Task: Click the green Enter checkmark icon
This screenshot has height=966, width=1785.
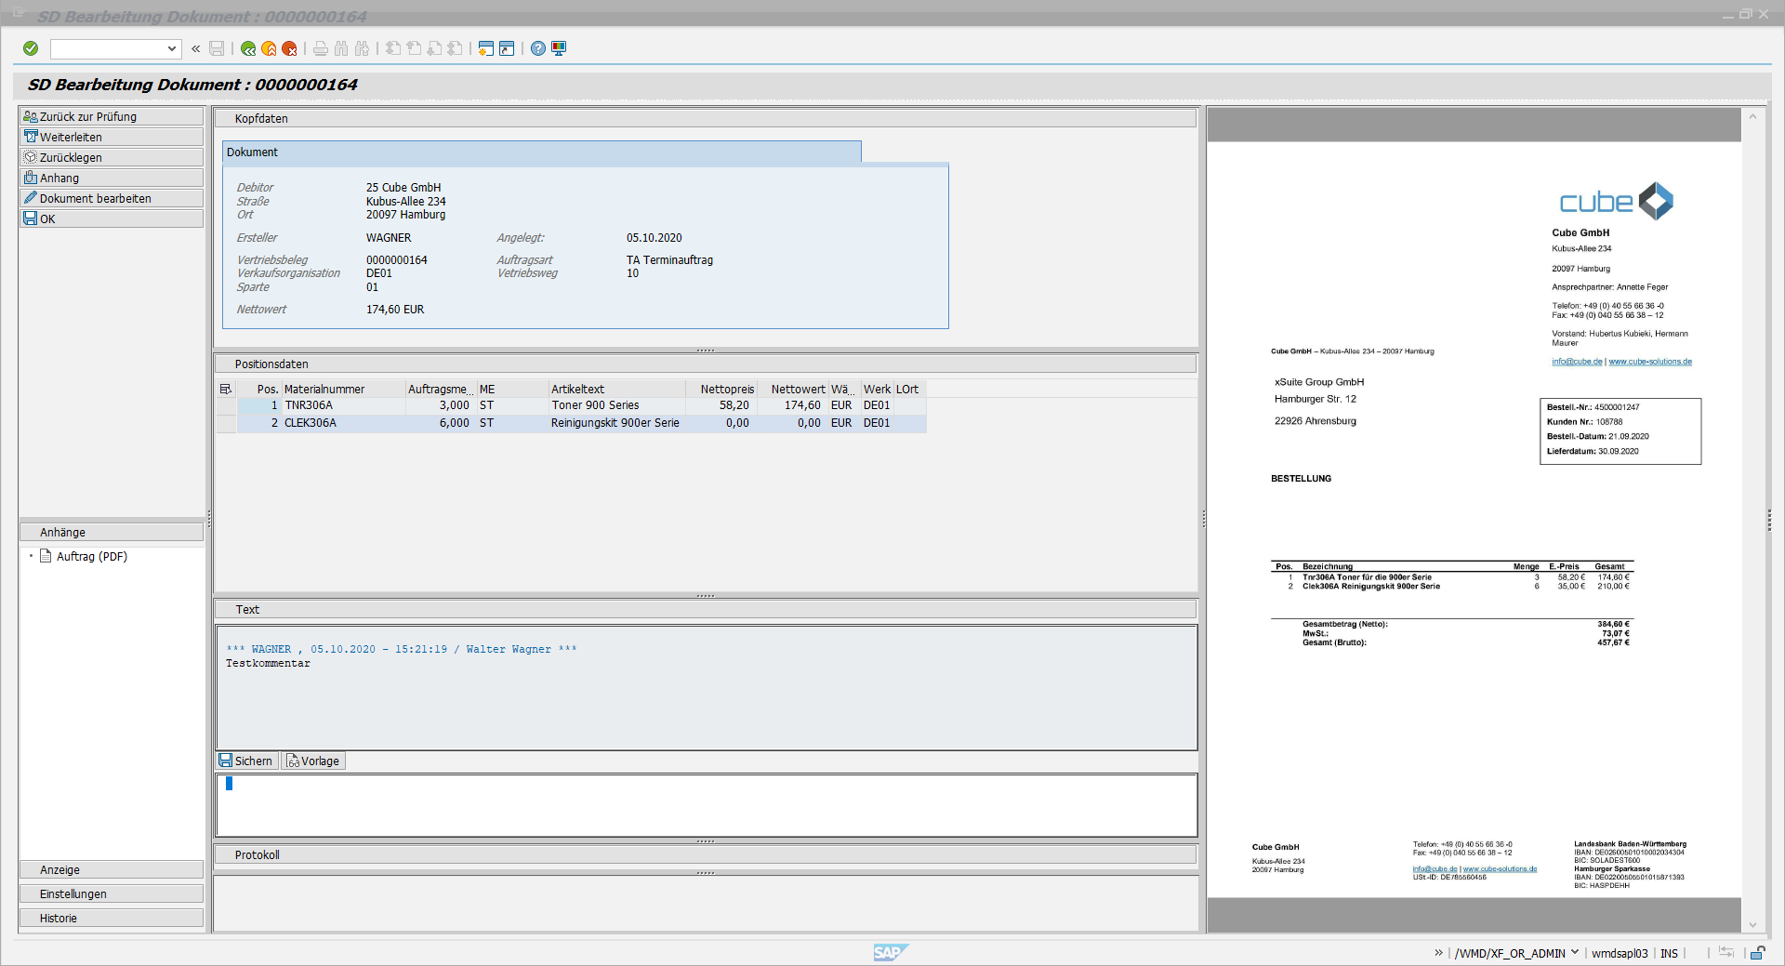Action: [x=31, y=48]
